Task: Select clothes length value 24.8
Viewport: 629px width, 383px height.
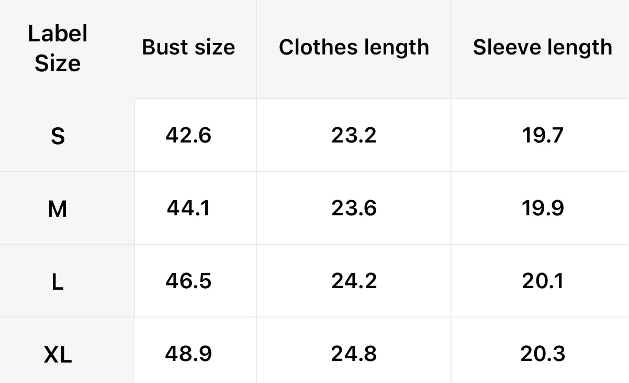Action: tap(354, 354)
